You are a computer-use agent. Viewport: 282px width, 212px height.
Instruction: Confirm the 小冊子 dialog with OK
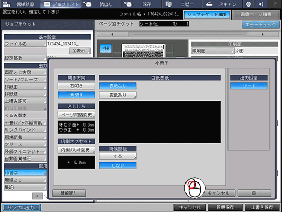click(x=254, y=193)
